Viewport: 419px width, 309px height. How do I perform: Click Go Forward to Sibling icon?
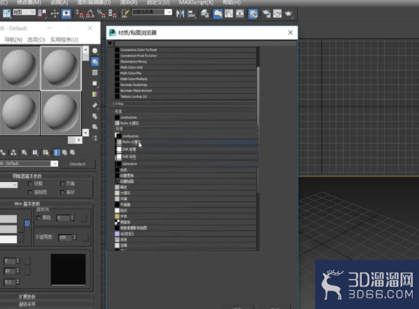pos(73,153)
